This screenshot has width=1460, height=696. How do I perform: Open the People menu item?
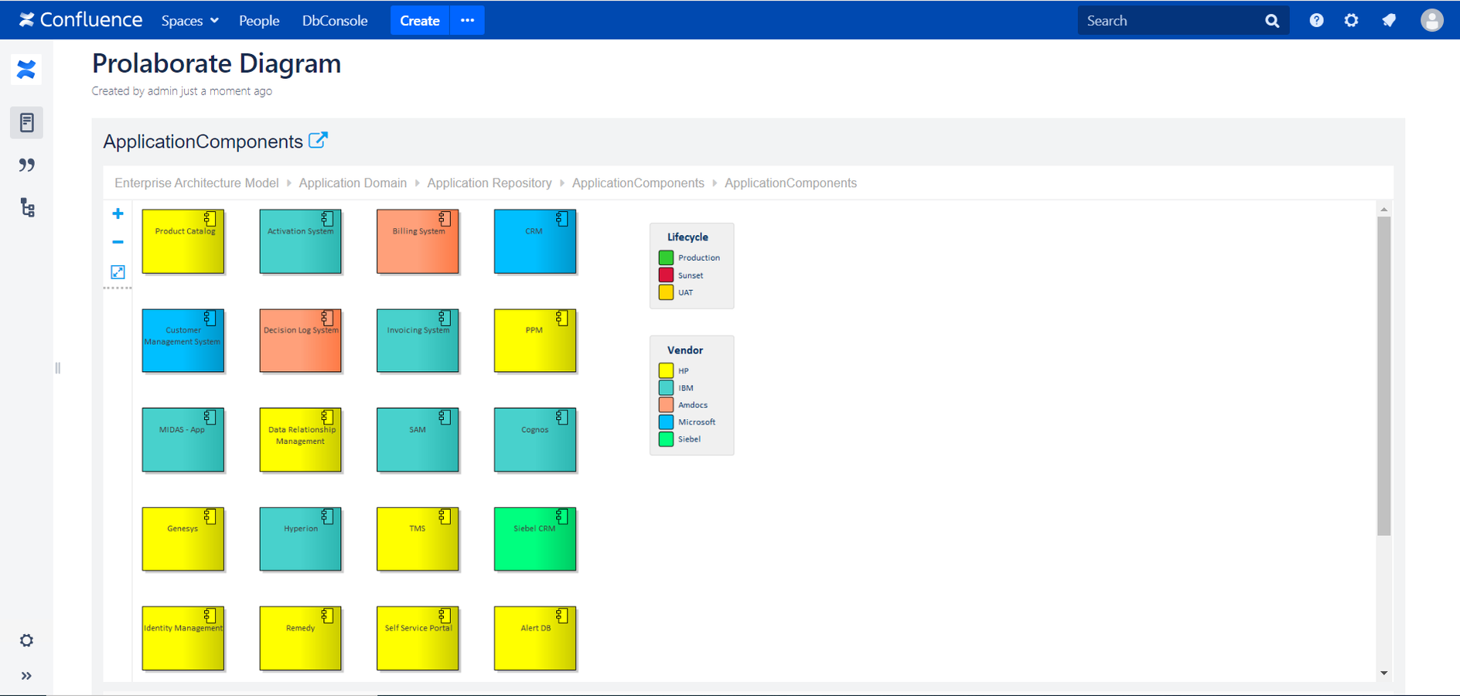point(259,21)
